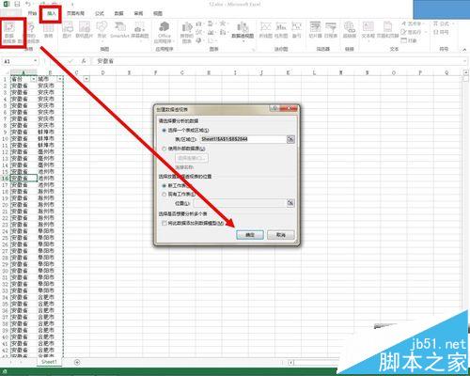Insert a Symbol
This screenshot has width=470, height=376.
tap(441, 32)
